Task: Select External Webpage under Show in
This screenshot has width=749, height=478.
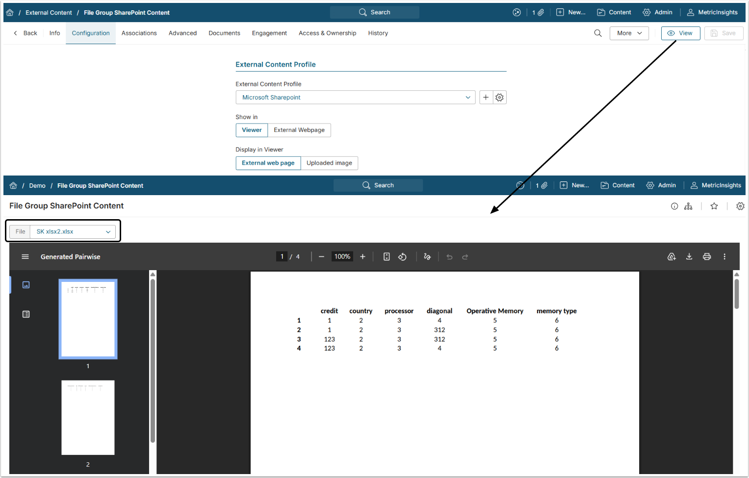Action: click(299, 130)
